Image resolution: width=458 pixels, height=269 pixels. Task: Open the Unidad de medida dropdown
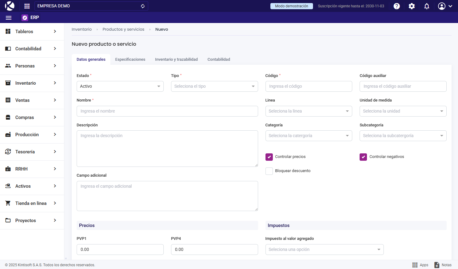(x=403, y=111)
